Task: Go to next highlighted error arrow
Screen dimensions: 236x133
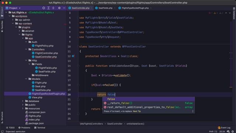Action: [x=230, y=13]
